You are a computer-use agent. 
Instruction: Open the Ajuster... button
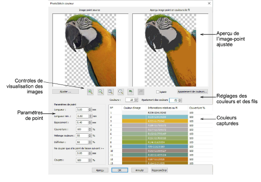[65, 91]
